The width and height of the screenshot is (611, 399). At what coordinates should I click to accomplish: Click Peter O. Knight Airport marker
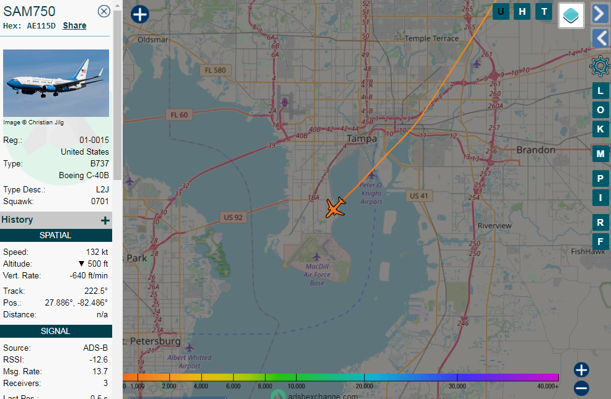[x=371, y=175]
